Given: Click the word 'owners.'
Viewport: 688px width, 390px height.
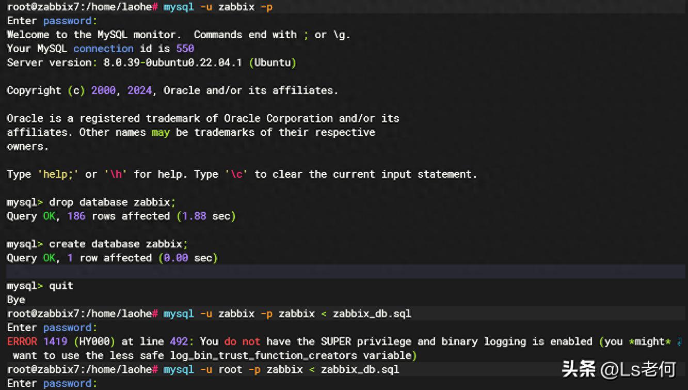Looking at the screenshot, I should pos(27,146).
